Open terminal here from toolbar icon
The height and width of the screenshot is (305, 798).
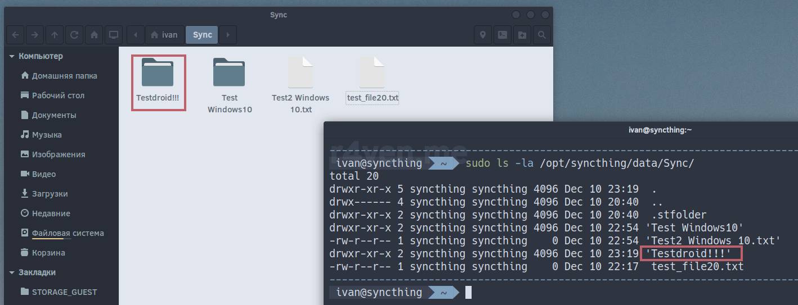(503, 35)
